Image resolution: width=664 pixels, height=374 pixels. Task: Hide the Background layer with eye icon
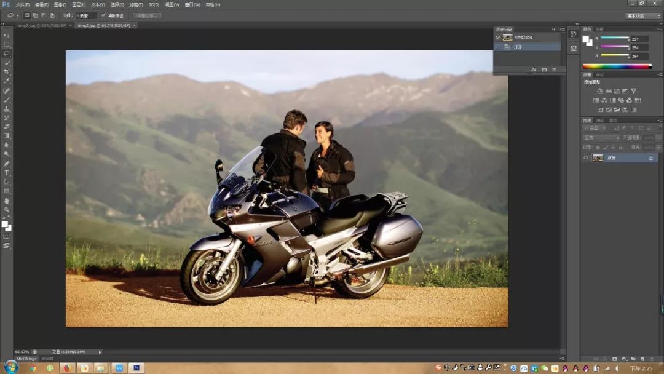(586, 158)
